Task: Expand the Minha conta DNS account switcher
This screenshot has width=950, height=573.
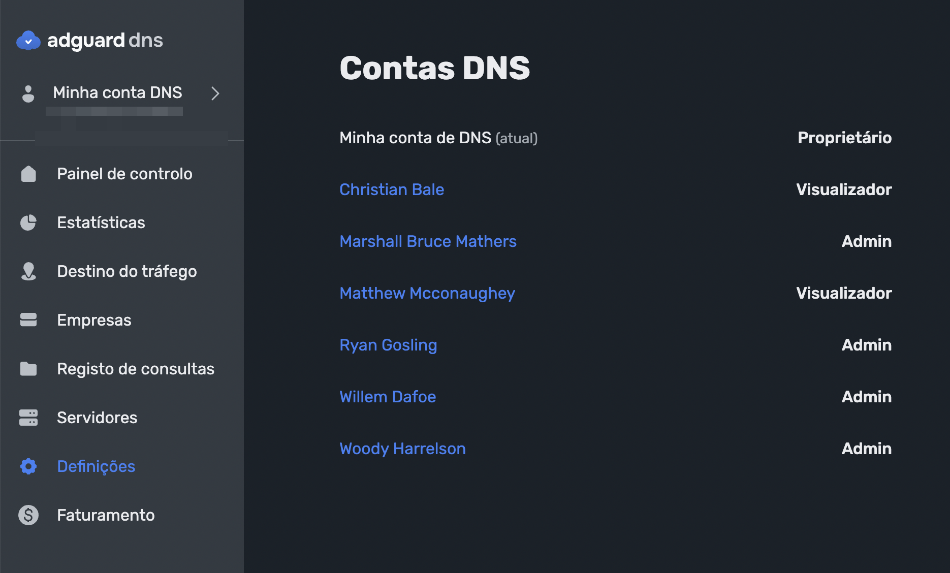Action: coord(215,93)
